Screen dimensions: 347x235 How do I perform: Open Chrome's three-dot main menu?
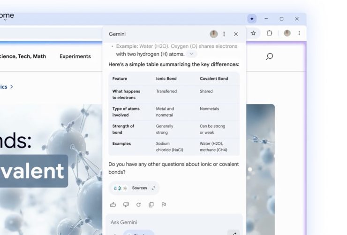[x=299, y=33]
